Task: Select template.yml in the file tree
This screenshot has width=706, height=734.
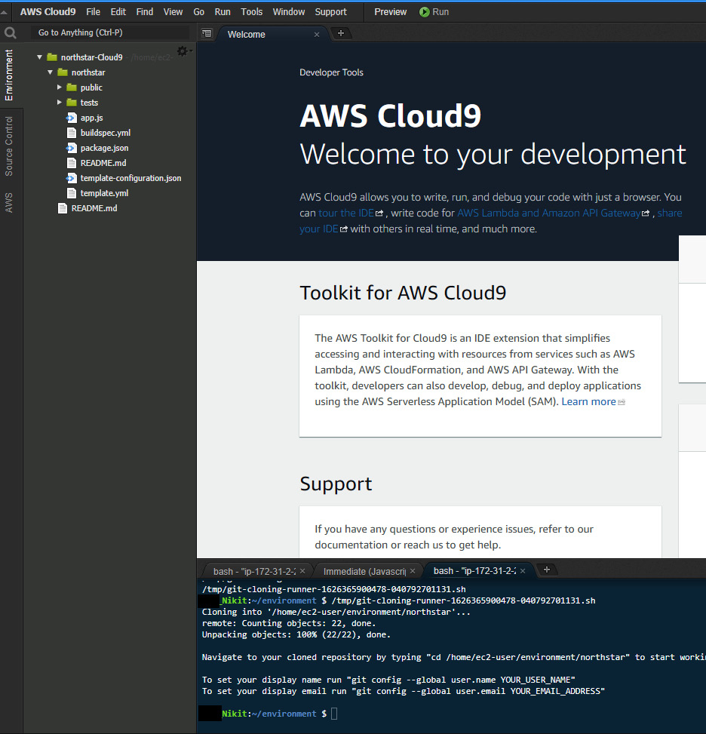Action: click(104, 193)
